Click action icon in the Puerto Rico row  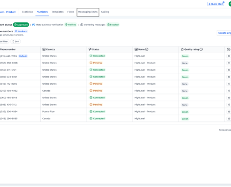(229, 112)
